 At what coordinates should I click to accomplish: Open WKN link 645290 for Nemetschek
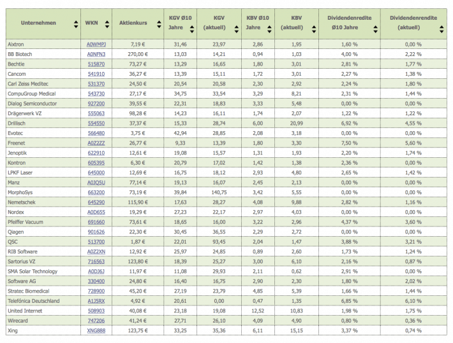click(96, 202)
